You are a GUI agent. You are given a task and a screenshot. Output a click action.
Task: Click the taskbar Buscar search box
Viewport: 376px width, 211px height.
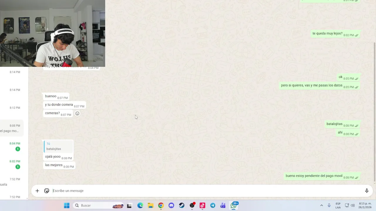[x=98, y=205]
